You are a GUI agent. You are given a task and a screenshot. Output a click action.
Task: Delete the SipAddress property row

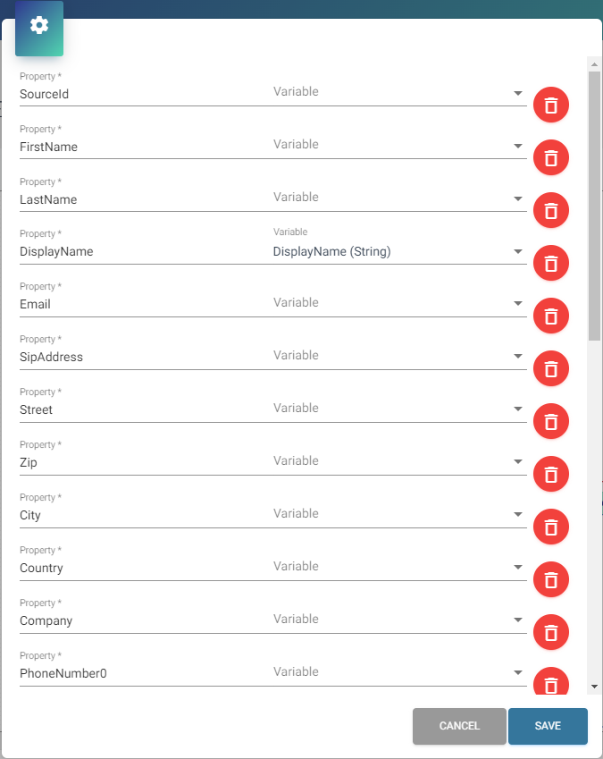[551, 368]
